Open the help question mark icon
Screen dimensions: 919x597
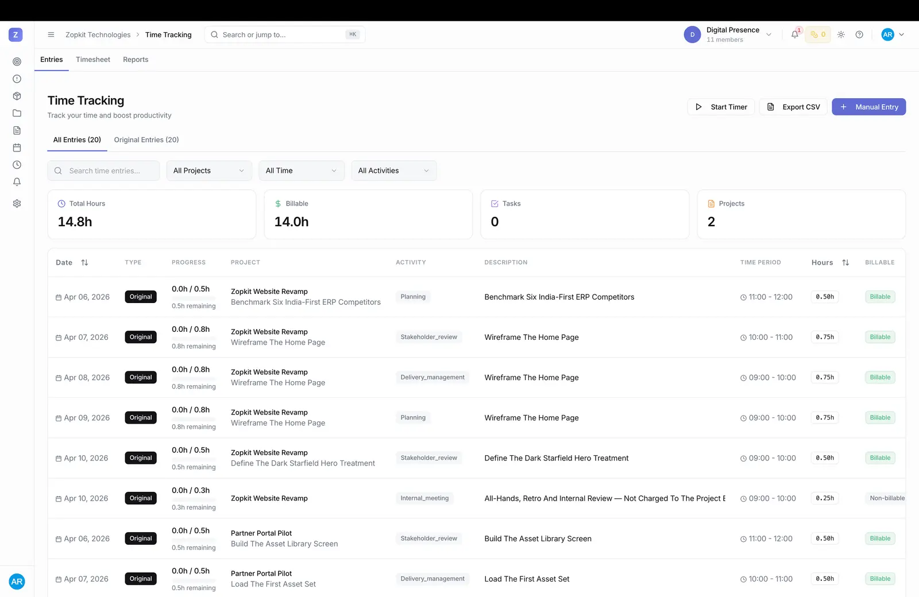(x=859, y=34)
